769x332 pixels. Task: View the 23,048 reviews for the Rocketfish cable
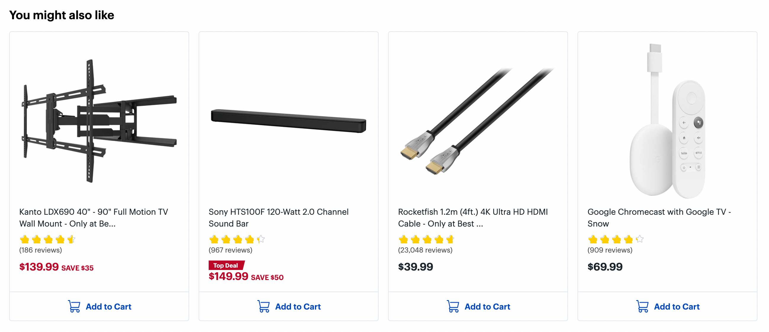coord(425,250)
